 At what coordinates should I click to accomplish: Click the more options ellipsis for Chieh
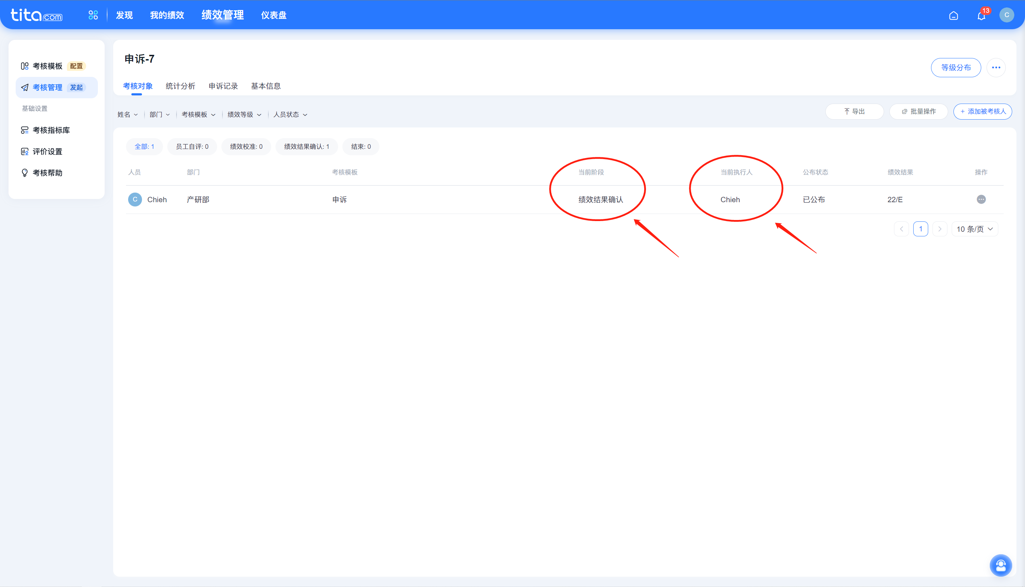click(x=981, y=199)
